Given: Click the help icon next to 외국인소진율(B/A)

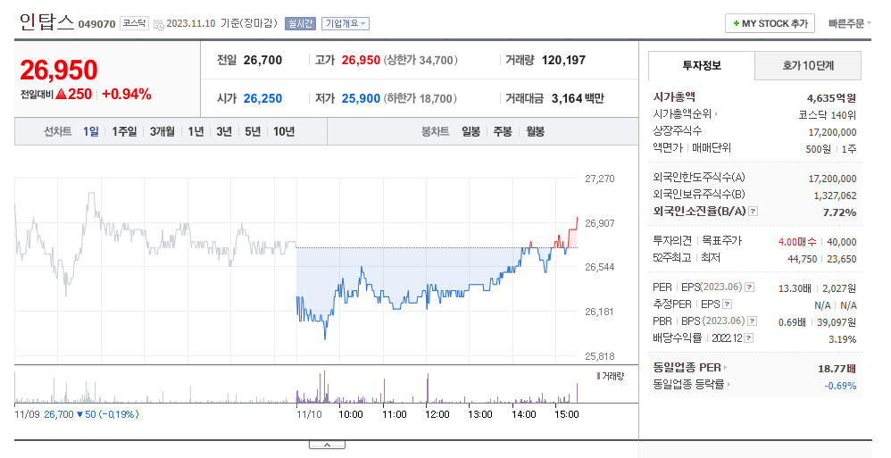Looking at the screenshot, I should pos(753,212).
